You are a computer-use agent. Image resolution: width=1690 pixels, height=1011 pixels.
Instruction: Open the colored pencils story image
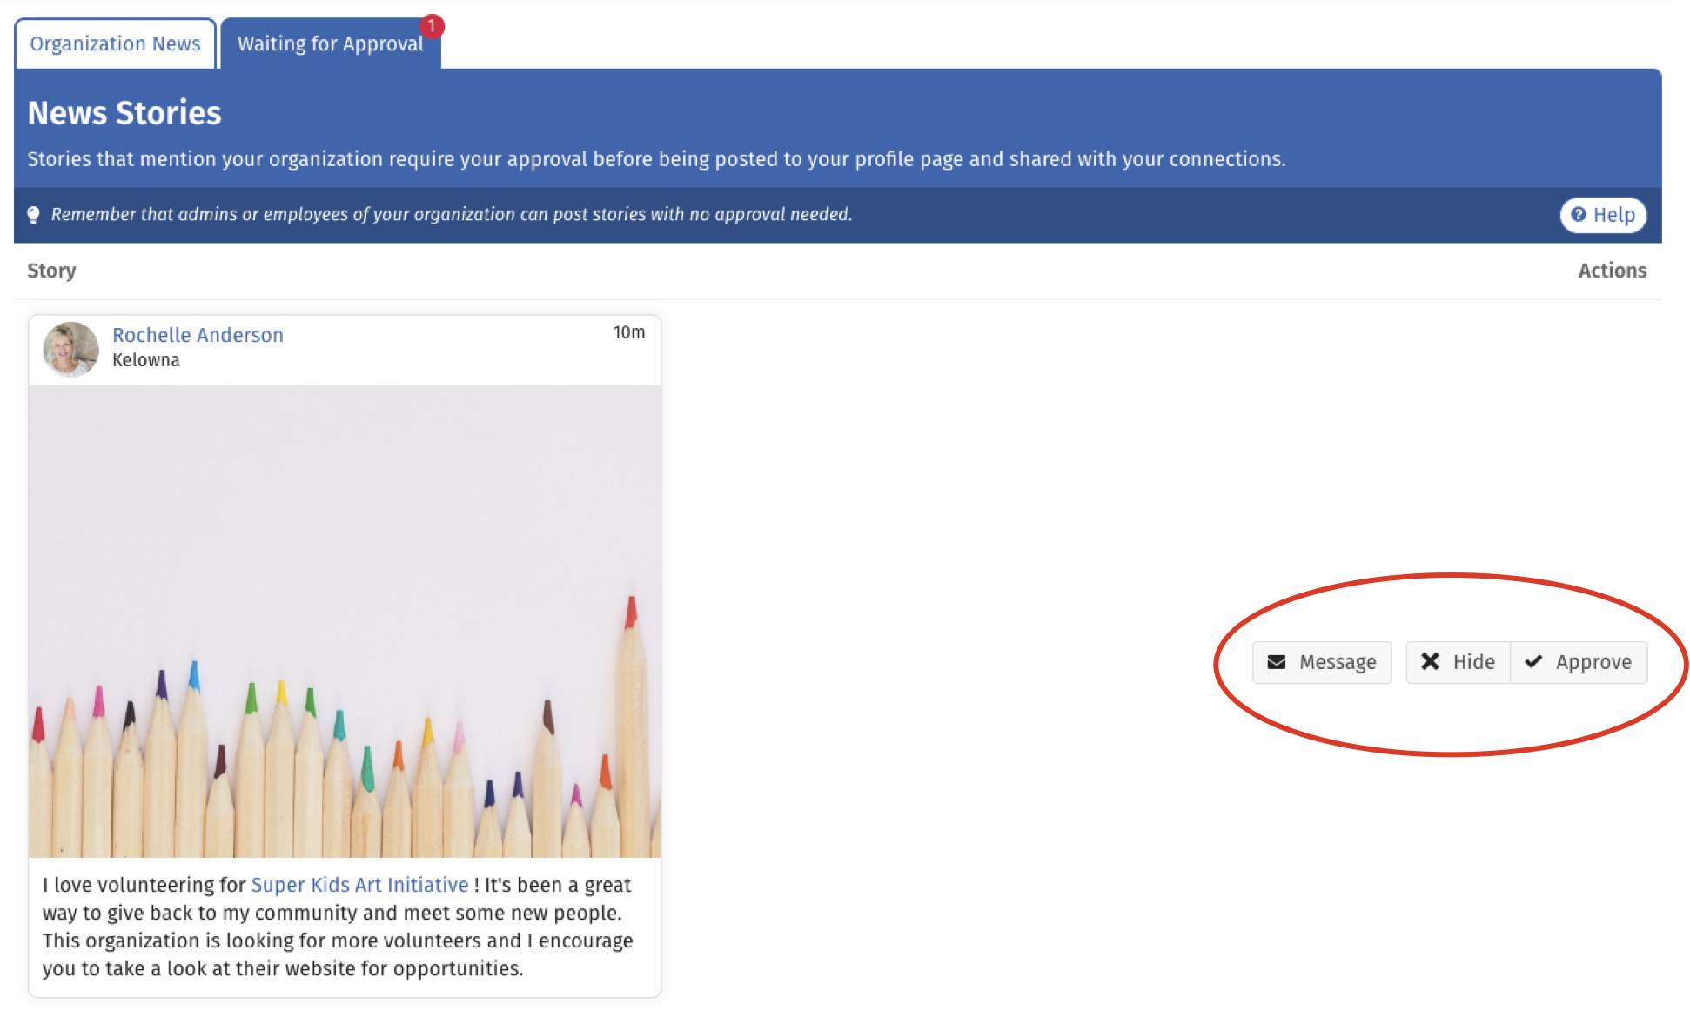click(345, 621)
